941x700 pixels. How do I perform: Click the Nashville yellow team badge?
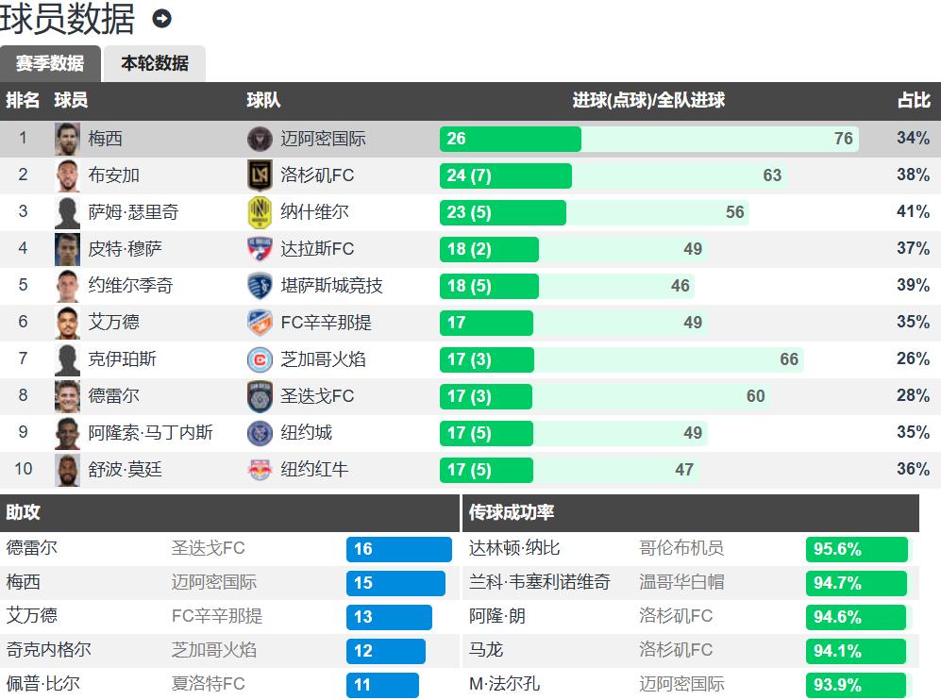pyautogui.click(x=260, y=212)
